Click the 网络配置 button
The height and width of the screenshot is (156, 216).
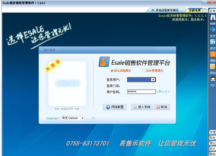(x=115, y=107)
